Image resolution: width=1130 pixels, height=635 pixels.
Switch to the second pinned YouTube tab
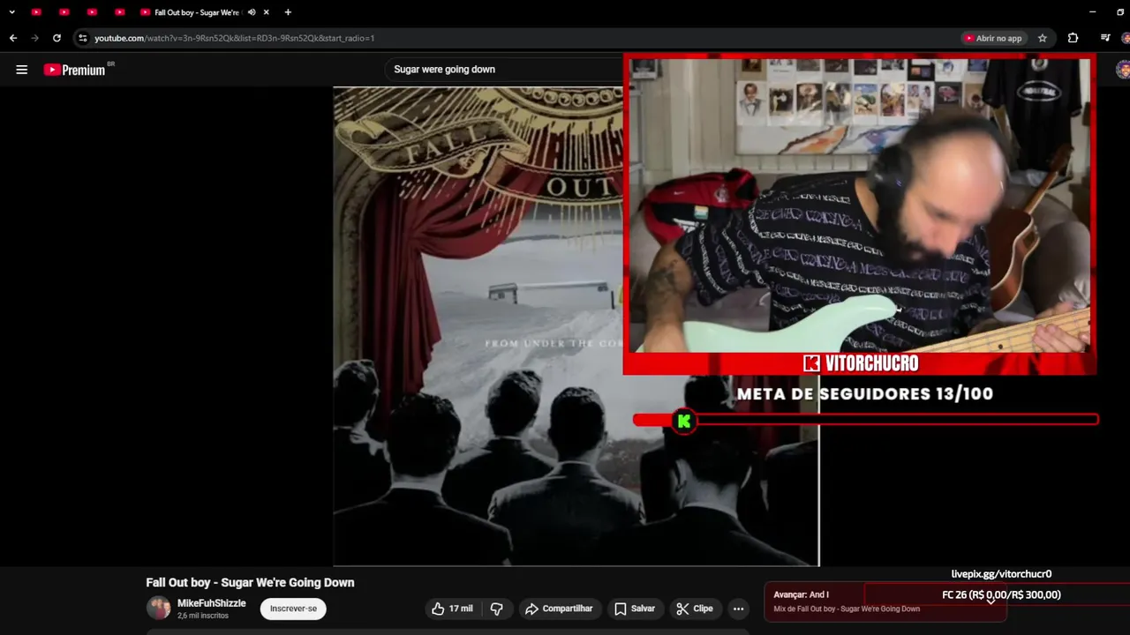[64, 12]
